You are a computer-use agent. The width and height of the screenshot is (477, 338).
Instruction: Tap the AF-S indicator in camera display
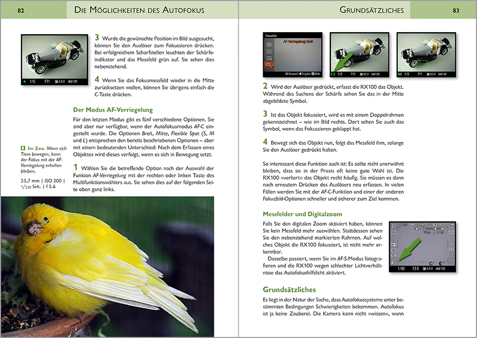[394, 244]
